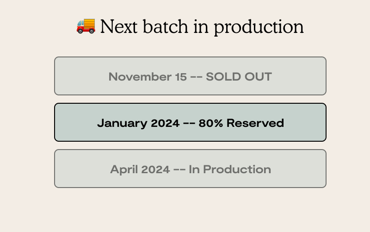Select the November 15 SOLD OUT option
This screenshot has height=232, width=370.
coord(190,76)
